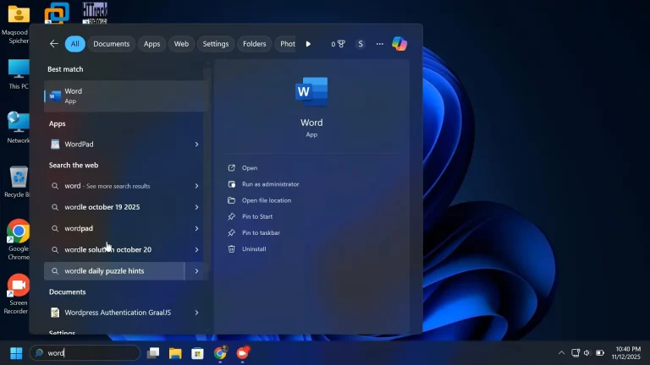Open the Recycle Bin desktop icon

(x=18, y=182)
